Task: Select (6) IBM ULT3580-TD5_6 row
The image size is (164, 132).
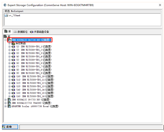Action: click(34, 63)
